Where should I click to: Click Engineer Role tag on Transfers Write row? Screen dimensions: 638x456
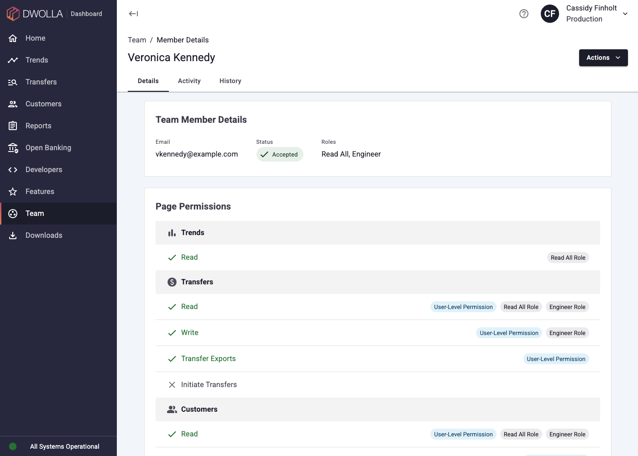tap(567, 333)
